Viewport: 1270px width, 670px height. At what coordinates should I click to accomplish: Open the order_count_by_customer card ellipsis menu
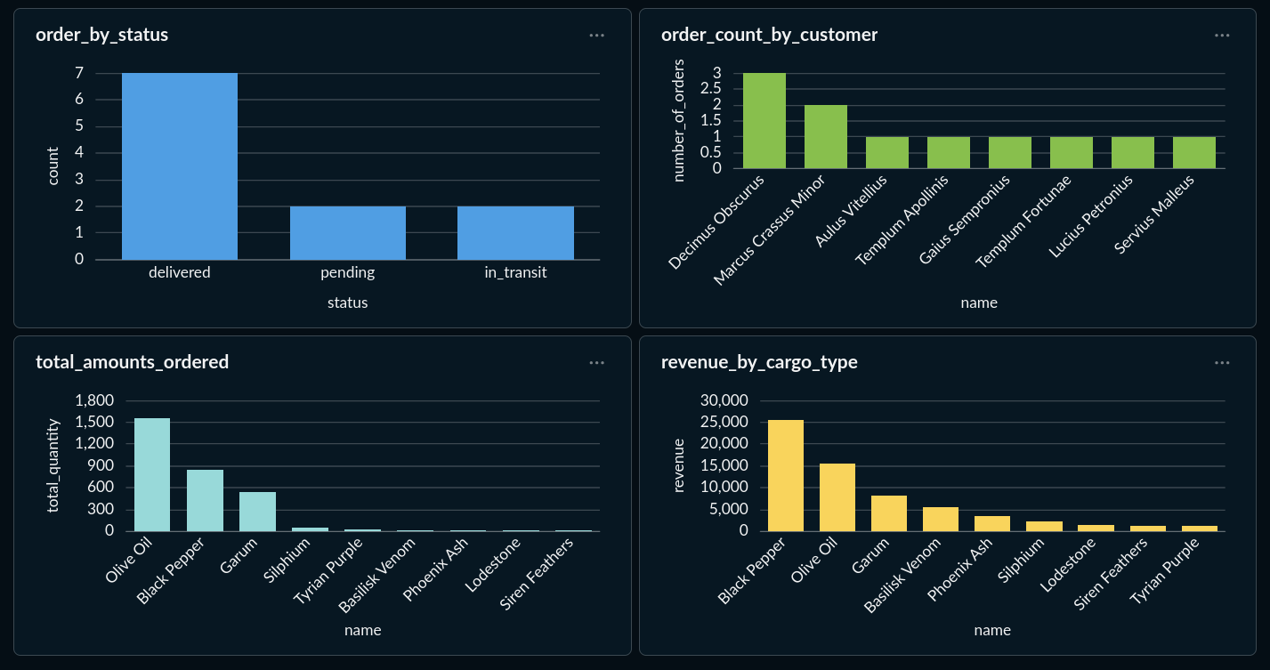(1222, 36)
